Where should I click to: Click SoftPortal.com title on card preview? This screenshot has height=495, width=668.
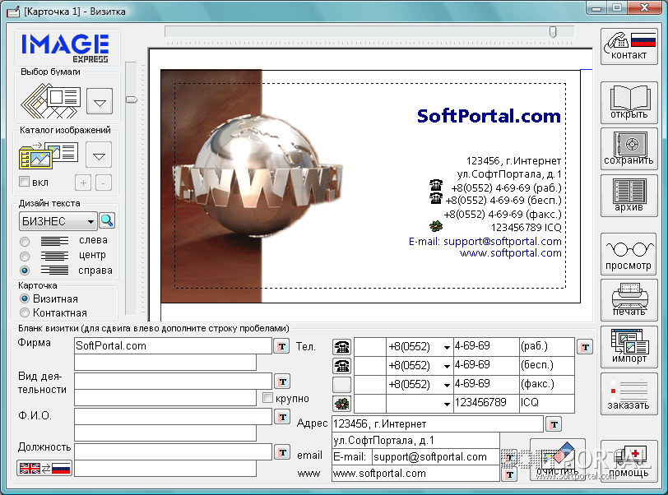pos(489,116)
